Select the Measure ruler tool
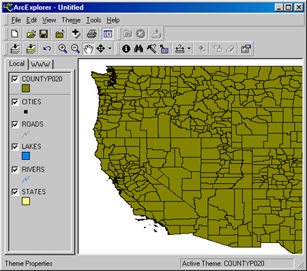This screenshot has width=307, height=271. [x=179, y=48]
